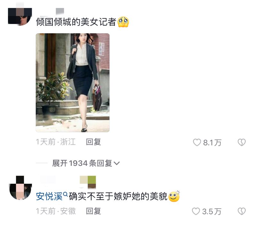Reply to the first comment

pyautogui.click(x=93, y=142)
